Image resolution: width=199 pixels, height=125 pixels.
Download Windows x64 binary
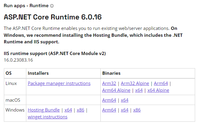click(x=125, y=110)
